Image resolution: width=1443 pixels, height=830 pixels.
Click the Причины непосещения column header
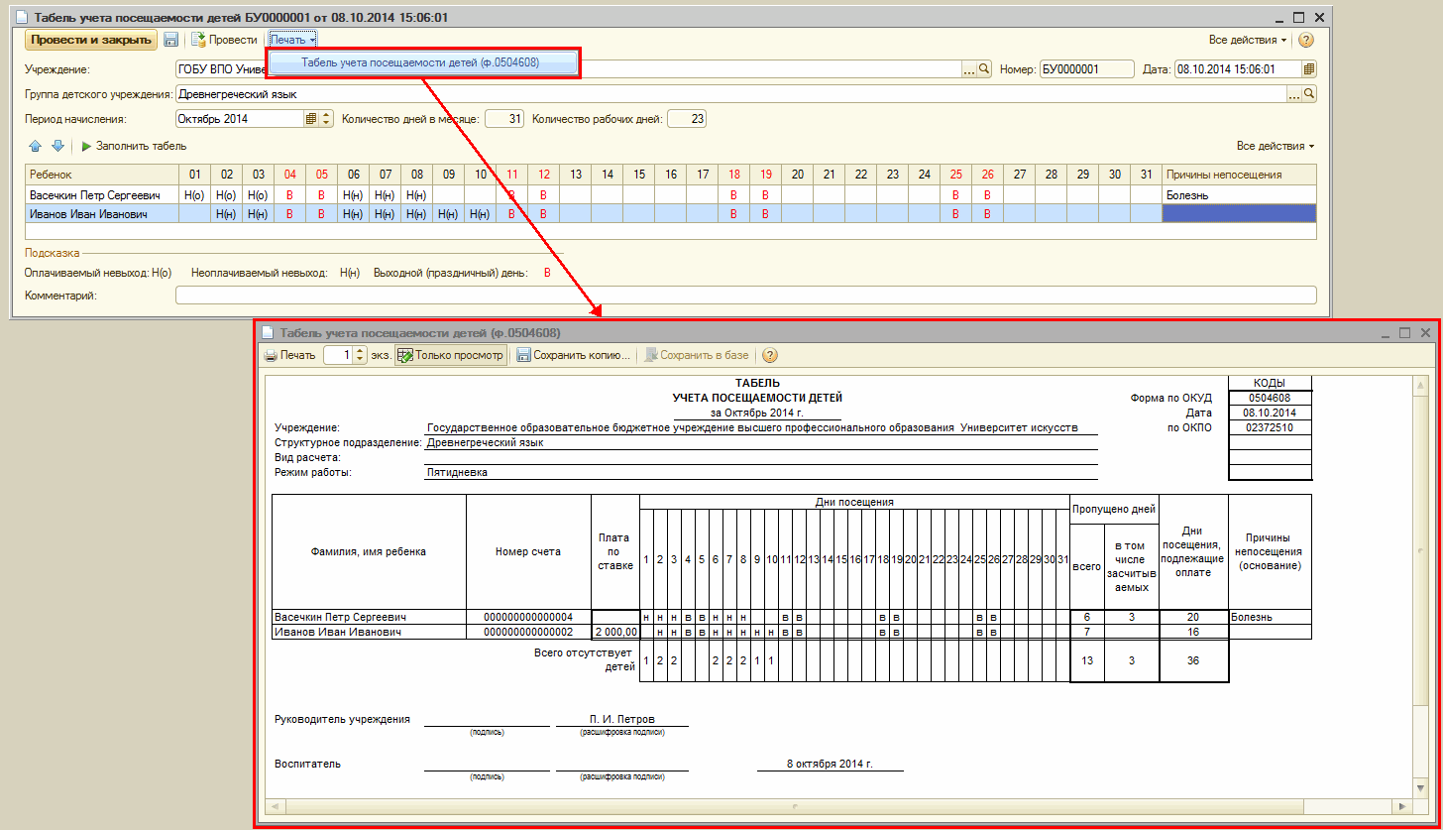(1239, 175)
